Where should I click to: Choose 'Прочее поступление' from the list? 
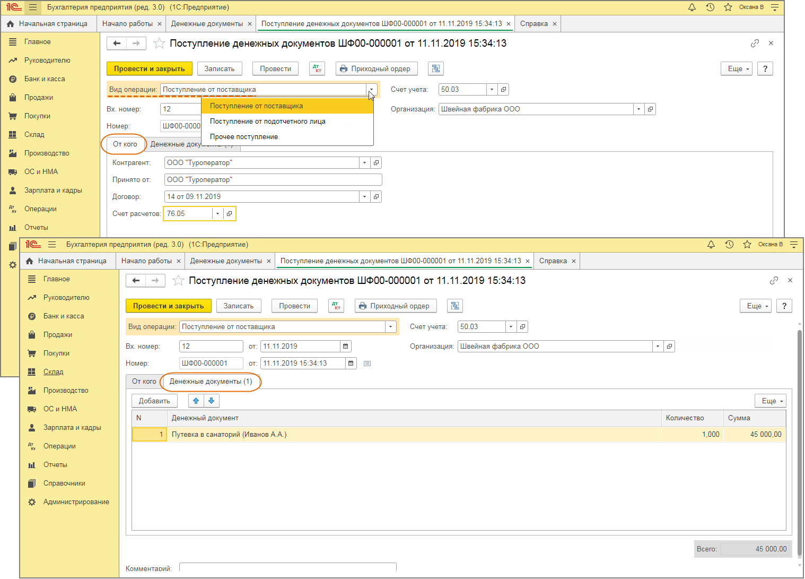tap(243, 137)
